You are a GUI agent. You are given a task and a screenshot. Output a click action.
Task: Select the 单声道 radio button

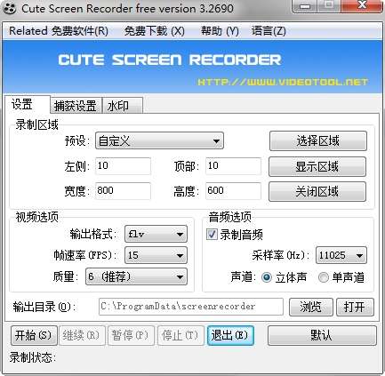pos(323,277)
